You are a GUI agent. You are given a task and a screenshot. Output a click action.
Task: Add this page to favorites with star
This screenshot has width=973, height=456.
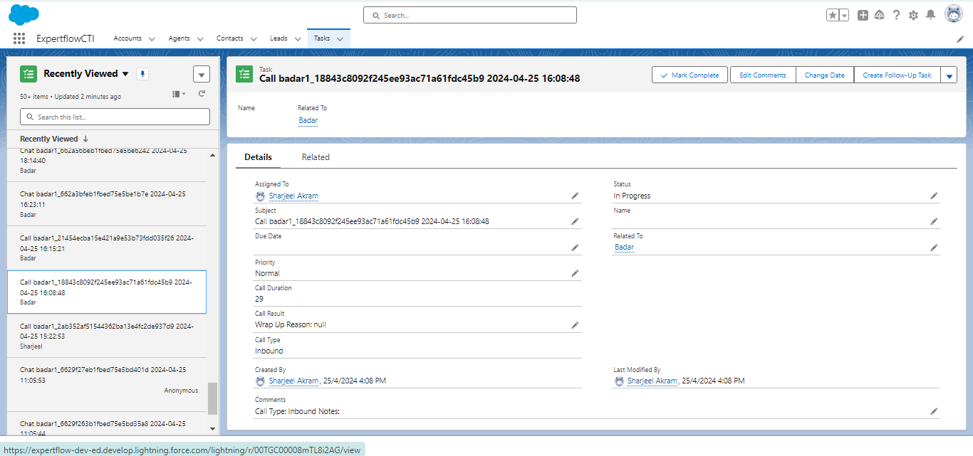[833, 15]
